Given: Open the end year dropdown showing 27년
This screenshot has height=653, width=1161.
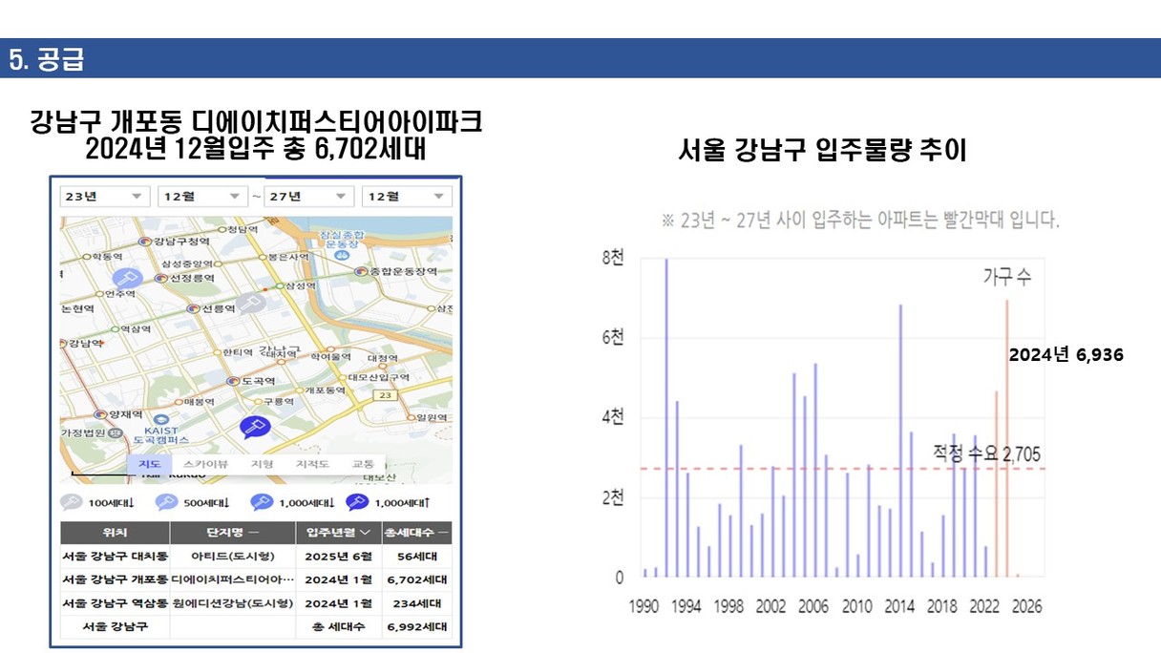Looking at the screenshot, I should [x=308, y=196].
